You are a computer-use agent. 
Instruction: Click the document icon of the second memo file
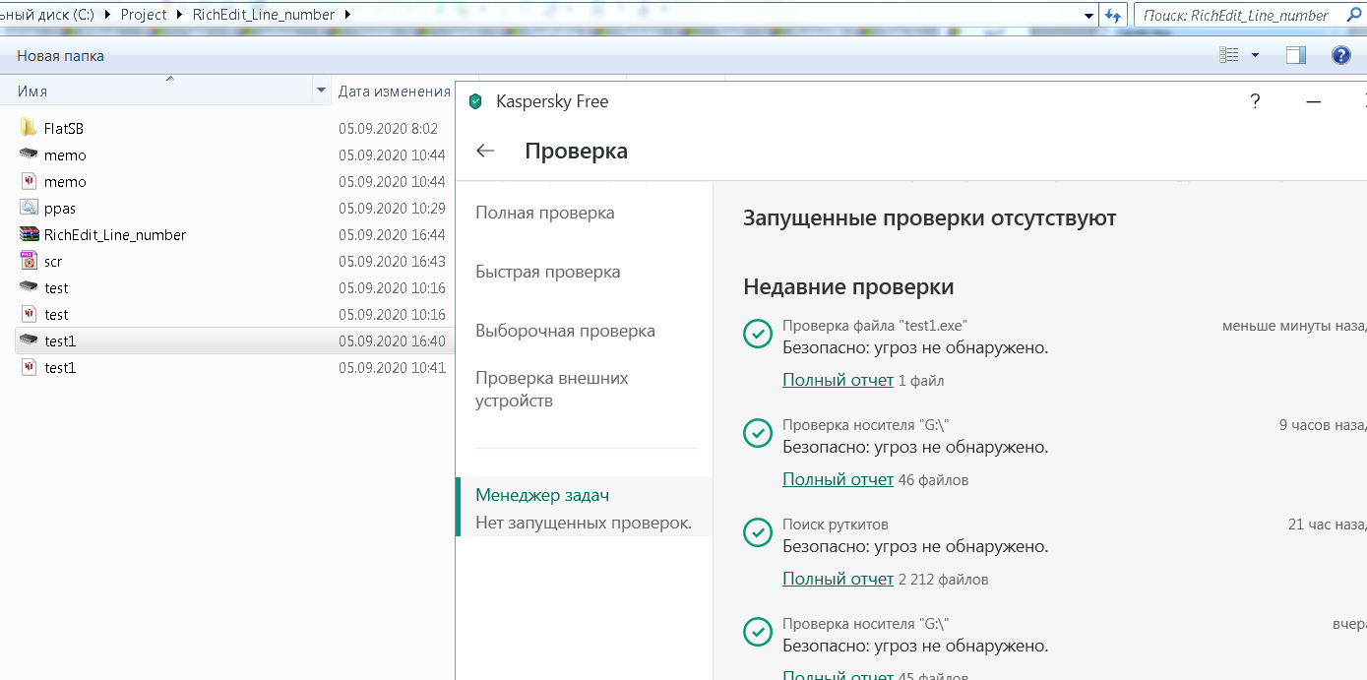click(x=29, y=181)
